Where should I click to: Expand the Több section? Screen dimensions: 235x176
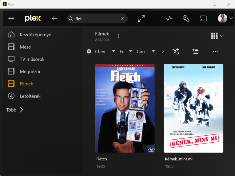click(15, 110)
